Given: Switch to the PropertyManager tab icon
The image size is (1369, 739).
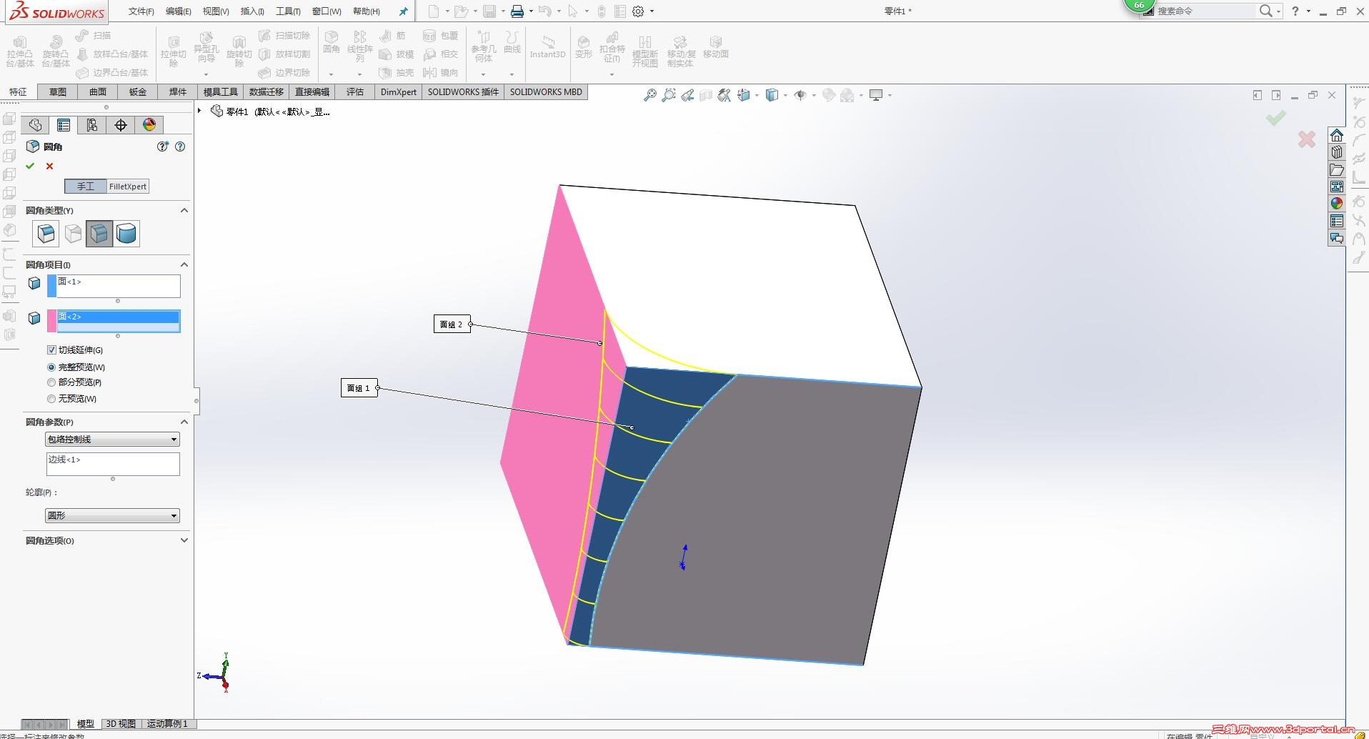Looking at the screenshot, I should [x=64, y=125].
